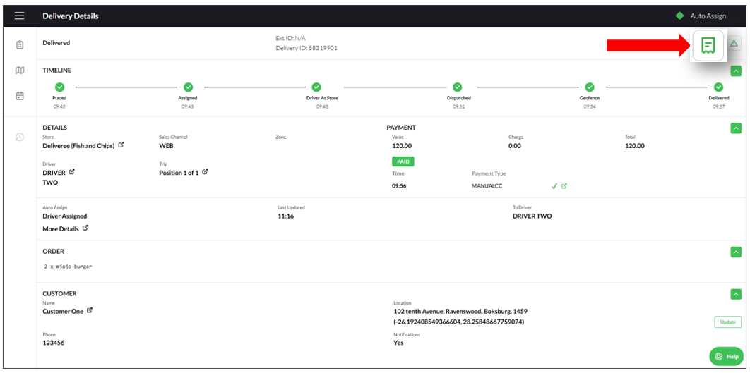Click the Charge 0.00 value
750x373 pixels.
(x=515, y=146)
